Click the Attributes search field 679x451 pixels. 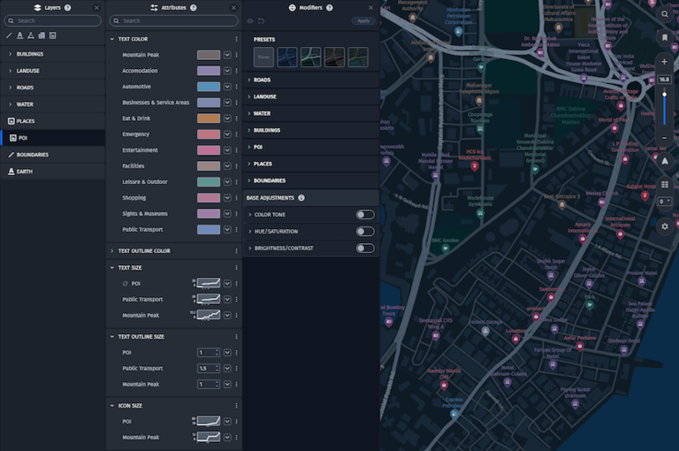point(173,21)
